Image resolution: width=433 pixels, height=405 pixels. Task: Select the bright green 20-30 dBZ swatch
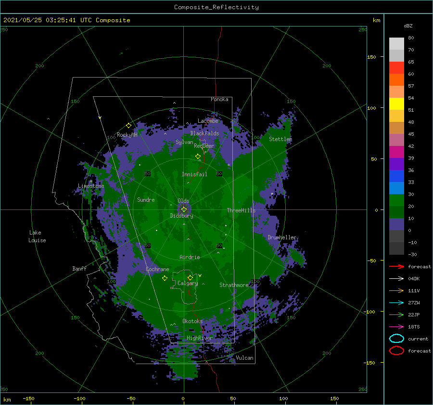click(396, 200)
